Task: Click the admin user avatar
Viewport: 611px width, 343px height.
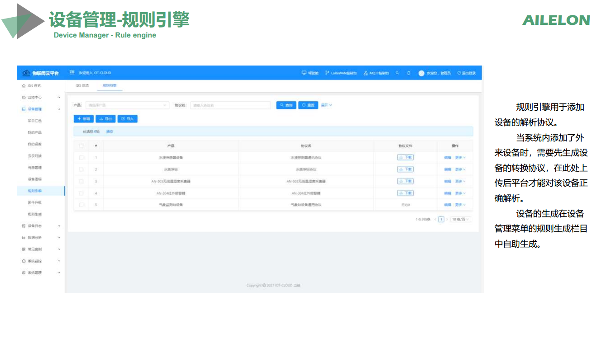Action: 421,73
